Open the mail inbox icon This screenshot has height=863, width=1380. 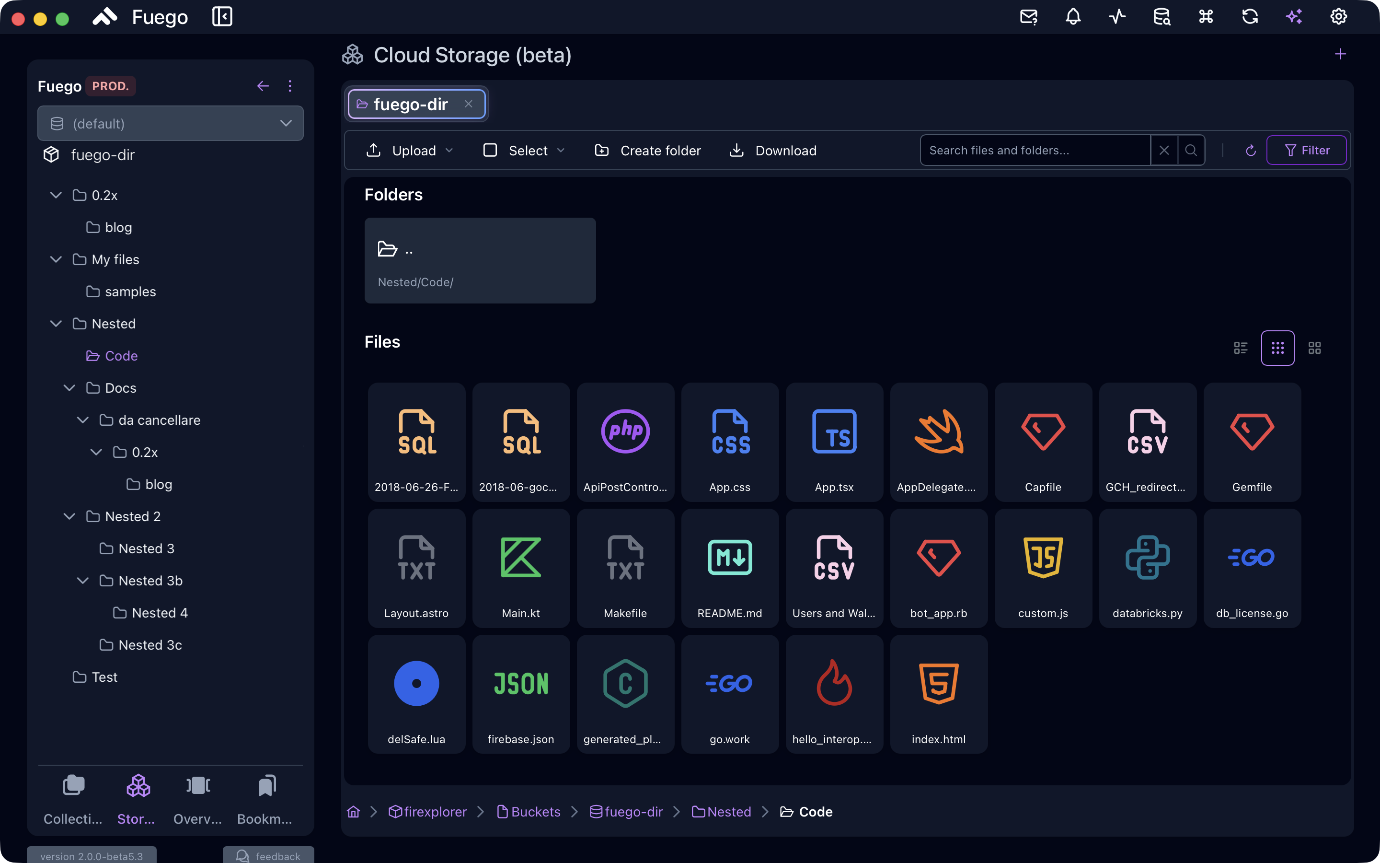[x=1029, y=17]
